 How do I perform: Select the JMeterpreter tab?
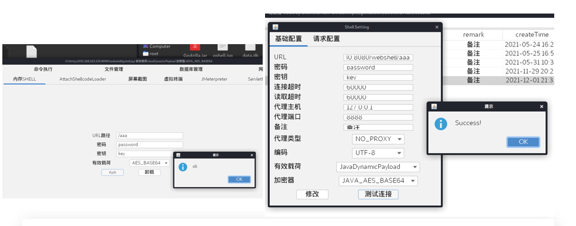click(x=214, y=79)
